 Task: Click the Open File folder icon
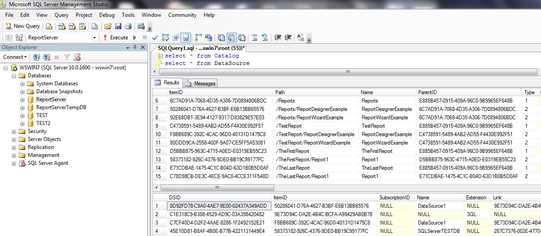108,26
